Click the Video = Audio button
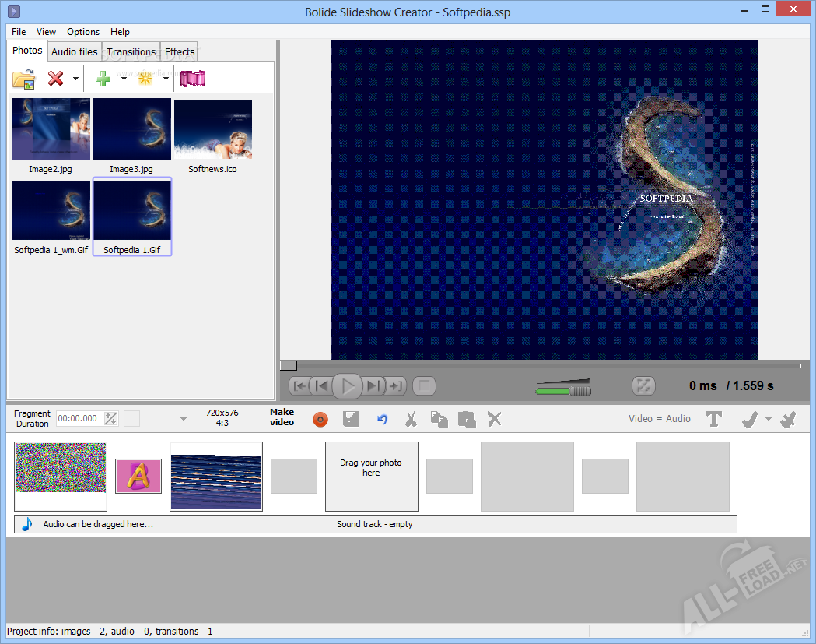 pyautogui.click(x=659, y=419)
